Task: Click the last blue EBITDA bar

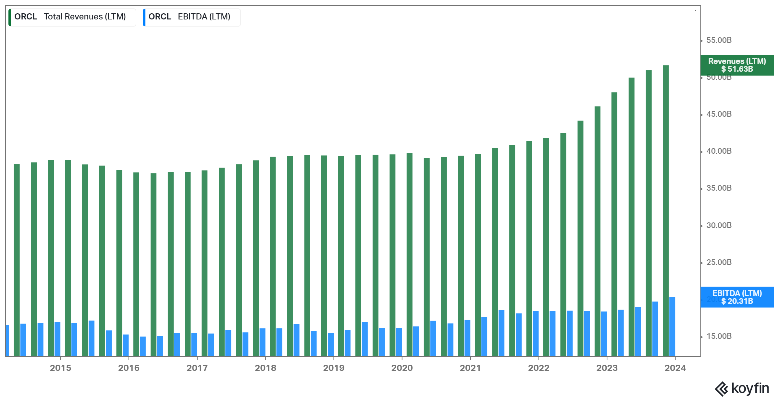Action: click(x=672, y=327)
